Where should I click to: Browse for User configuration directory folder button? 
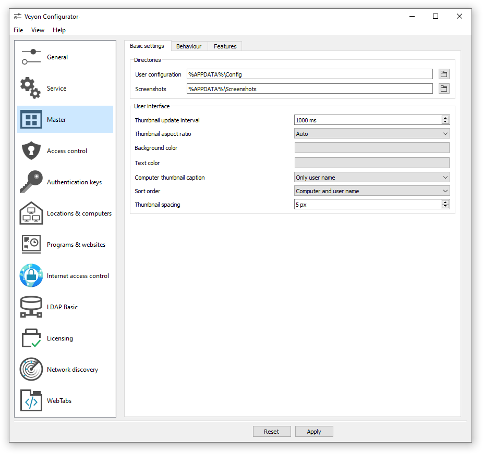point(443,74)
